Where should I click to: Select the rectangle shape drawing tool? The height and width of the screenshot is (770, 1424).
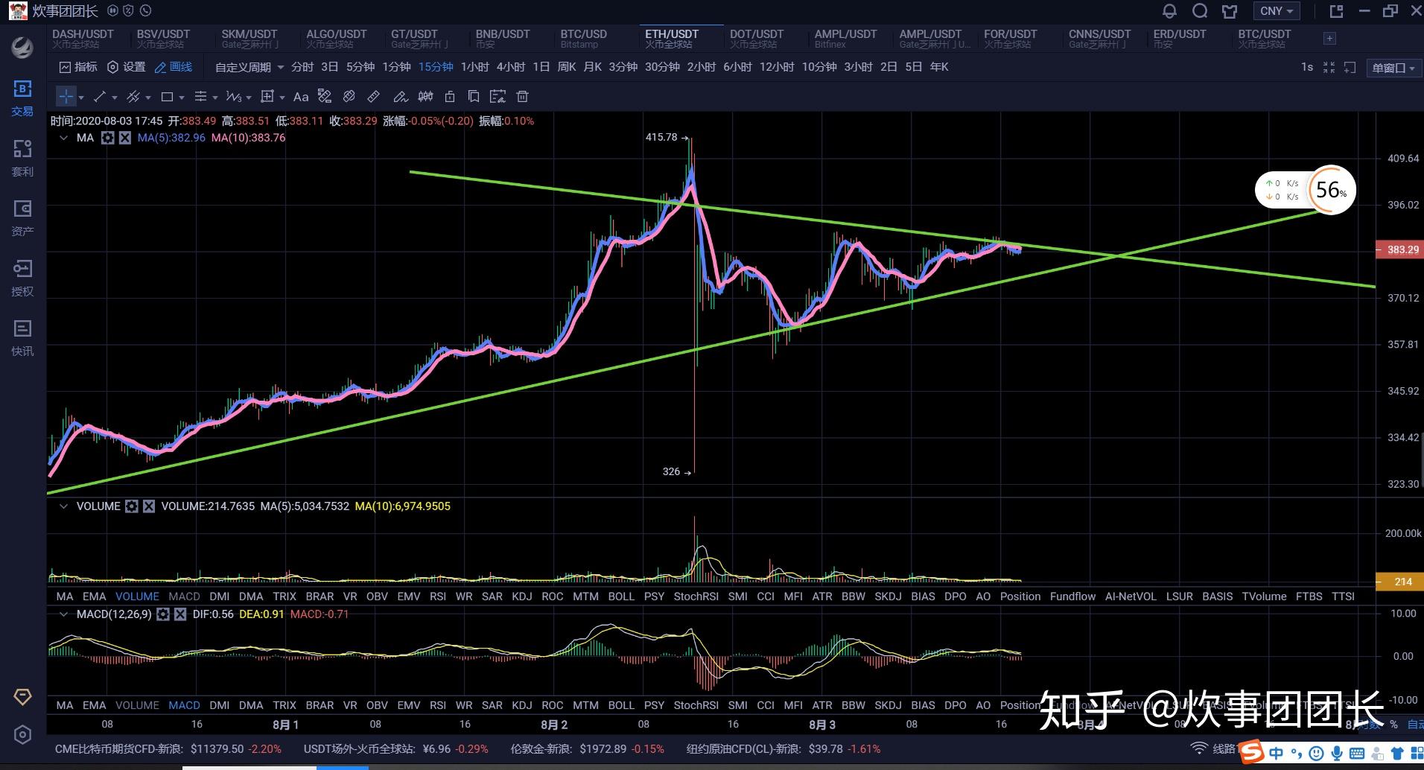(x=167, y=97)
